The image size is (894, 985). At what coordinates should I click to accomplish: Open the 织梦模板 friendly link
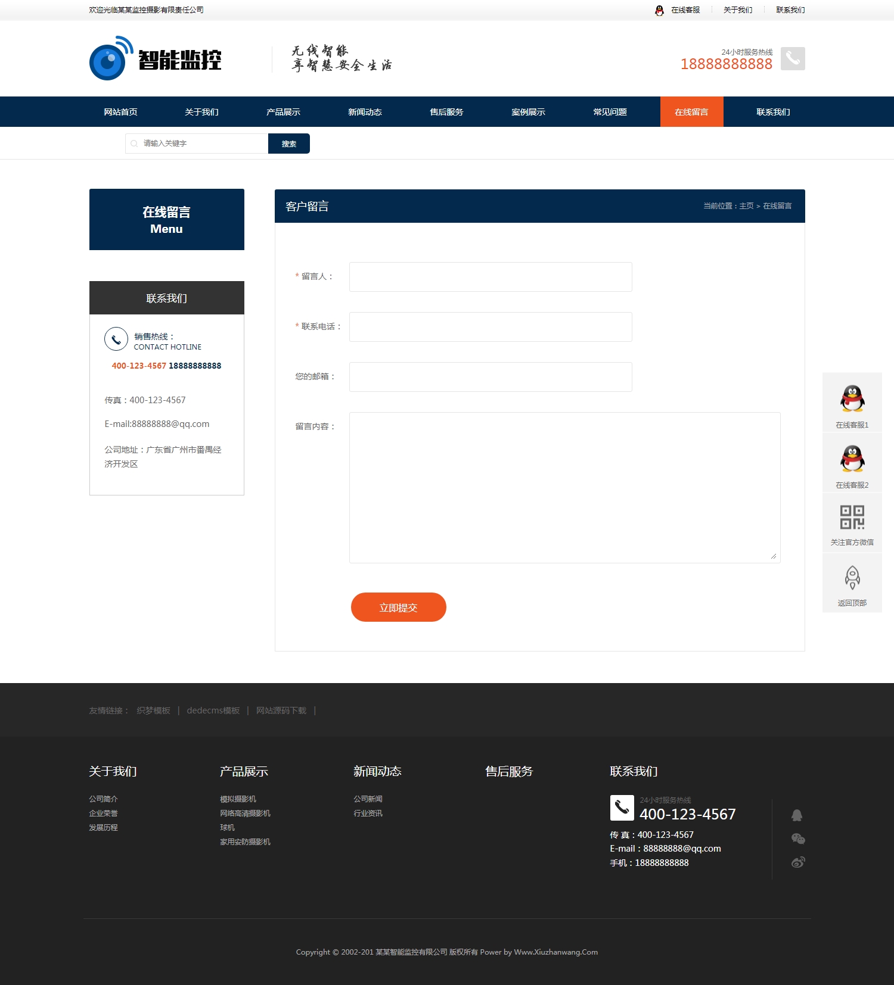(x=153, y=710)
